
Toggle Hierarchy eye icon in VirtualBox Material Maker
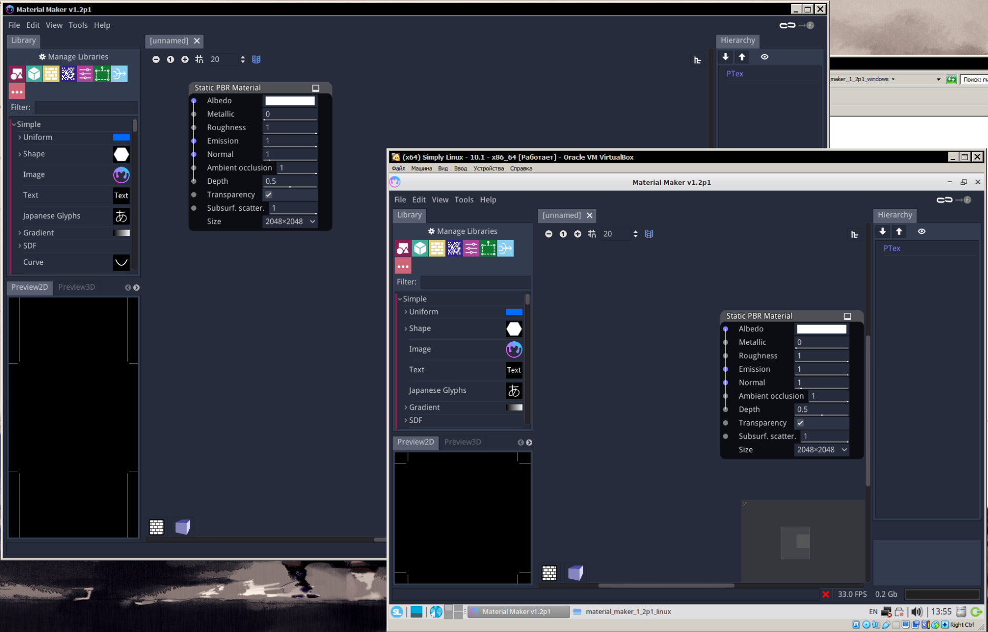[x=922, y=231]
